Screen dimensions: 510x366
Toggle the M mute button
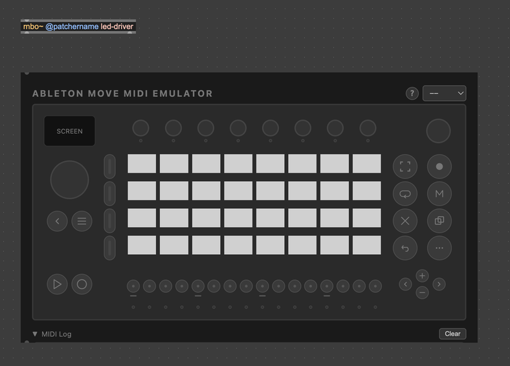(439, 193)
